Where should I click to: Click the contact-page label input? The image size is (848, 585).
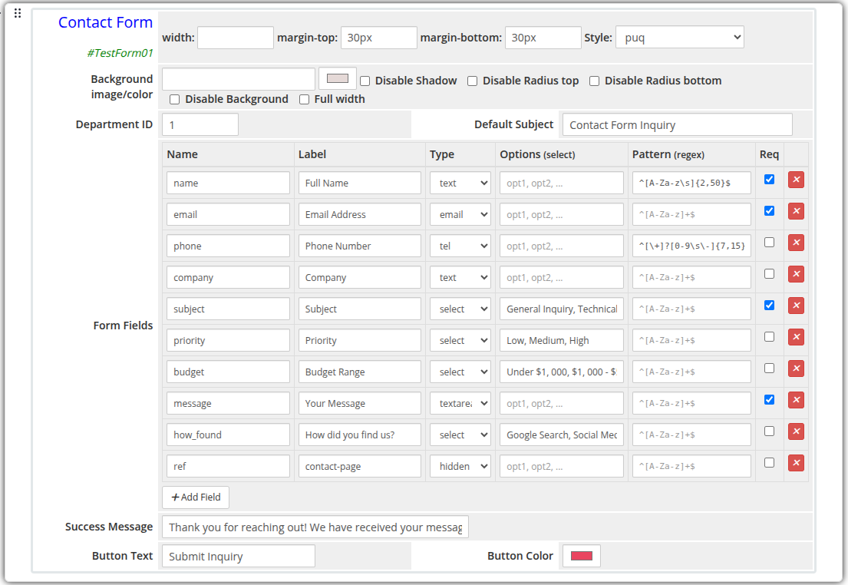tap(360, 466)
